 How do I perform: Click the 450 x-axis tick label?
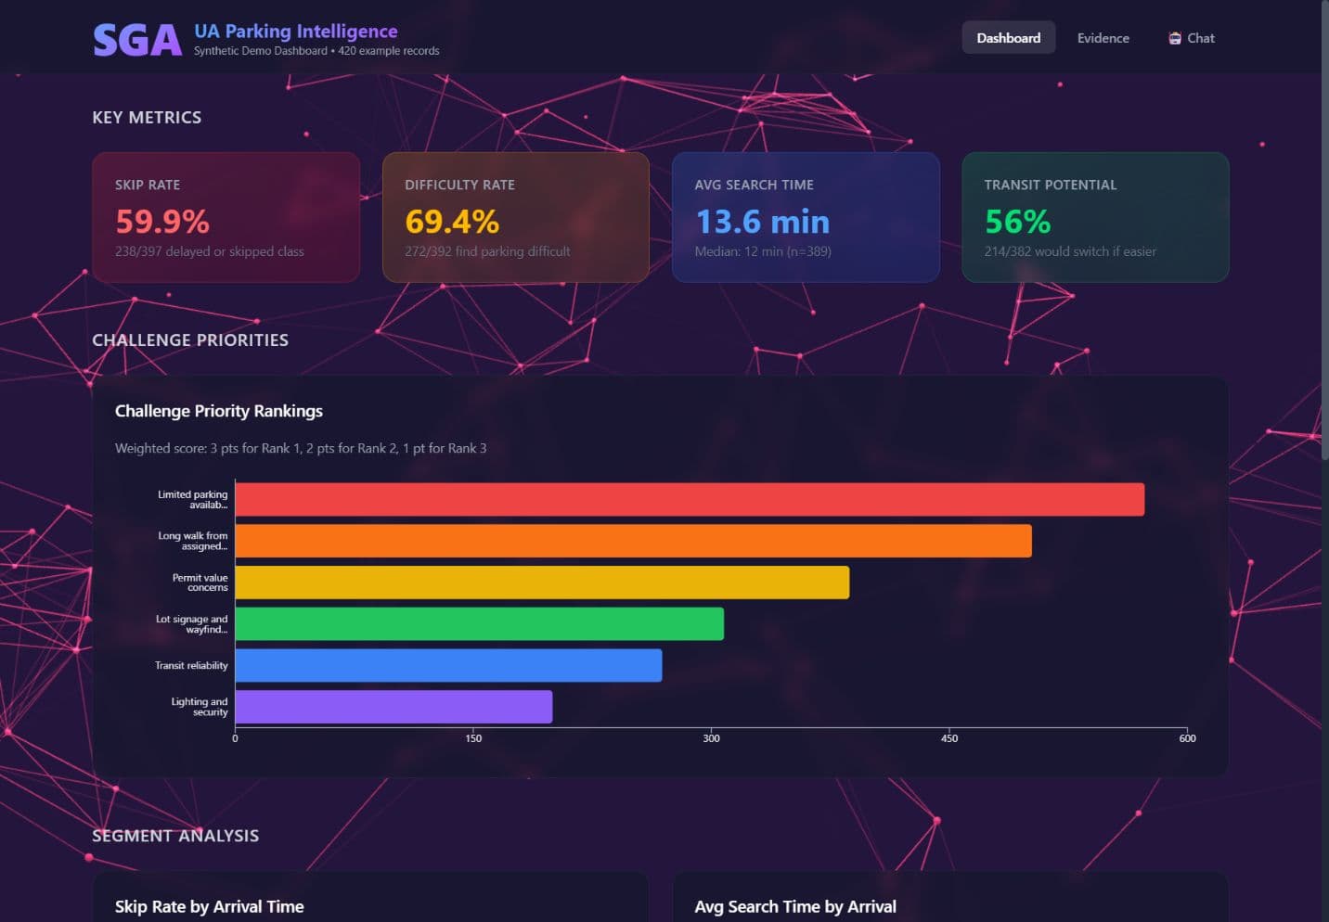pos(949,738)
